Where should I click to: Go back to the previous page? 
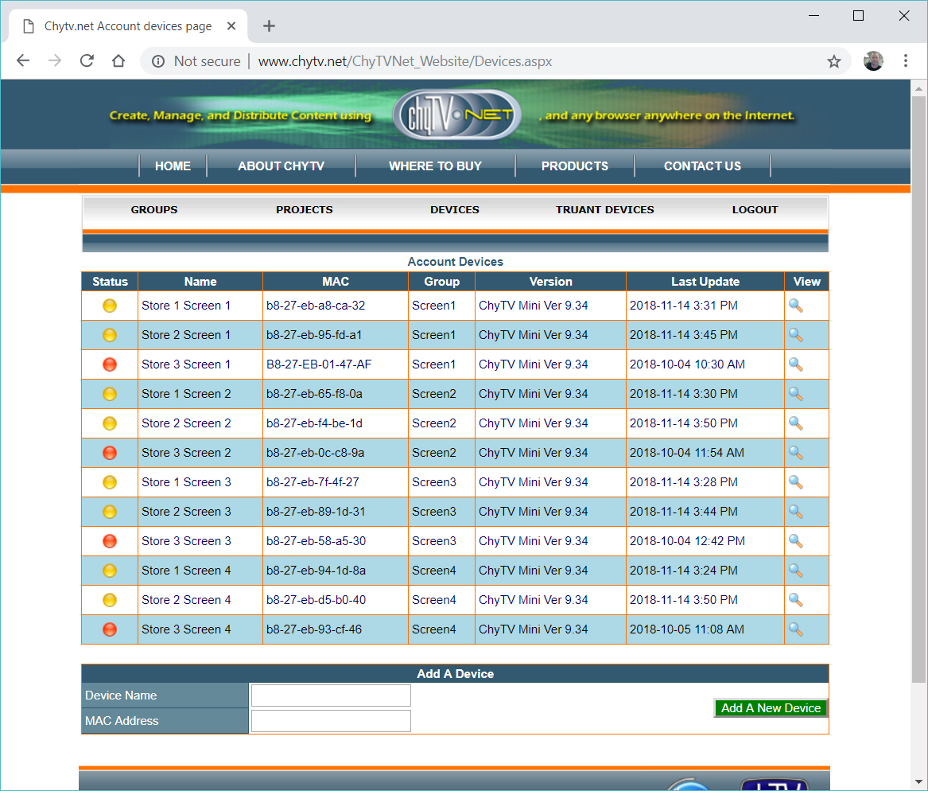pos(23,60)
